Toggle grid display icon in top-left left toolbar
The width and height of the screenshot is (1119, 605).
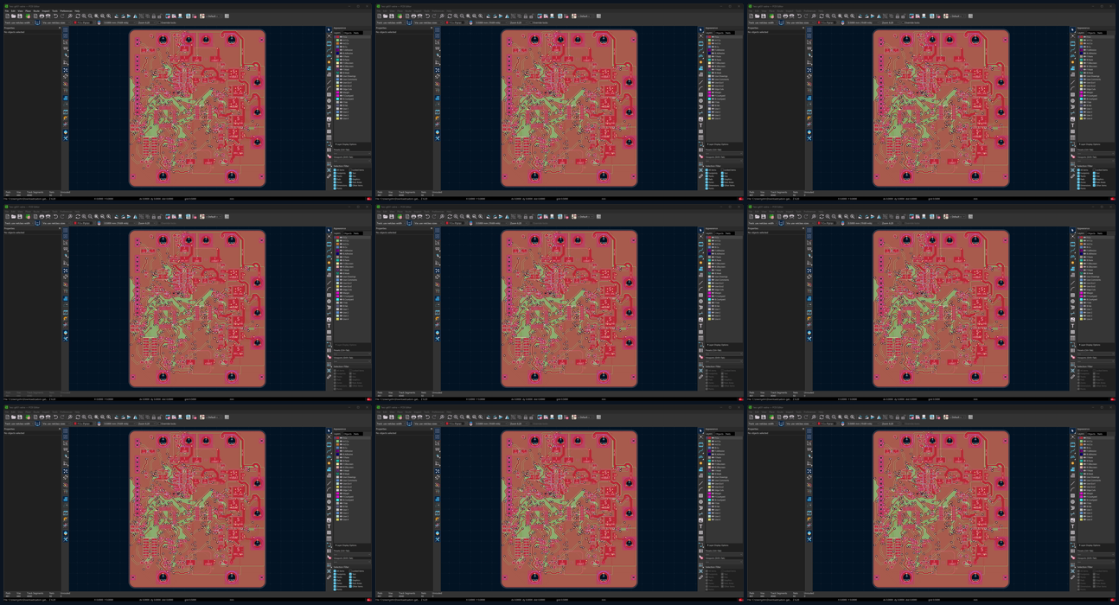point(65,29)
